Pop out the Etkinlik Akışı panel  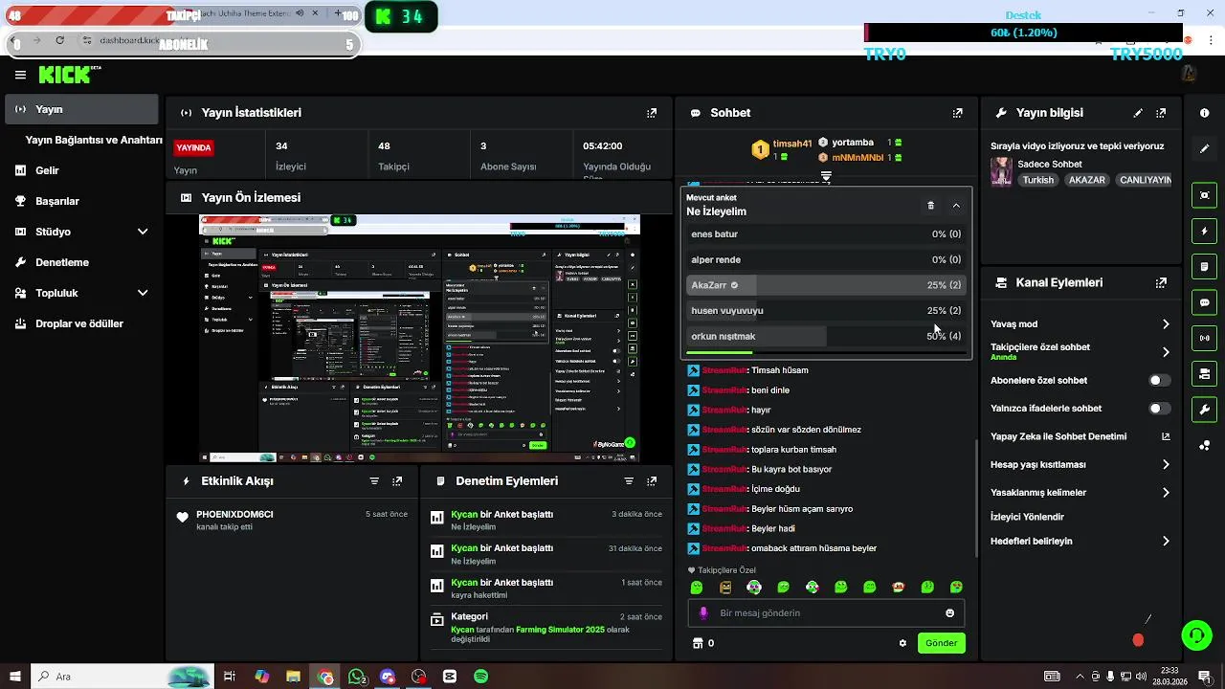tap(397, 481)
